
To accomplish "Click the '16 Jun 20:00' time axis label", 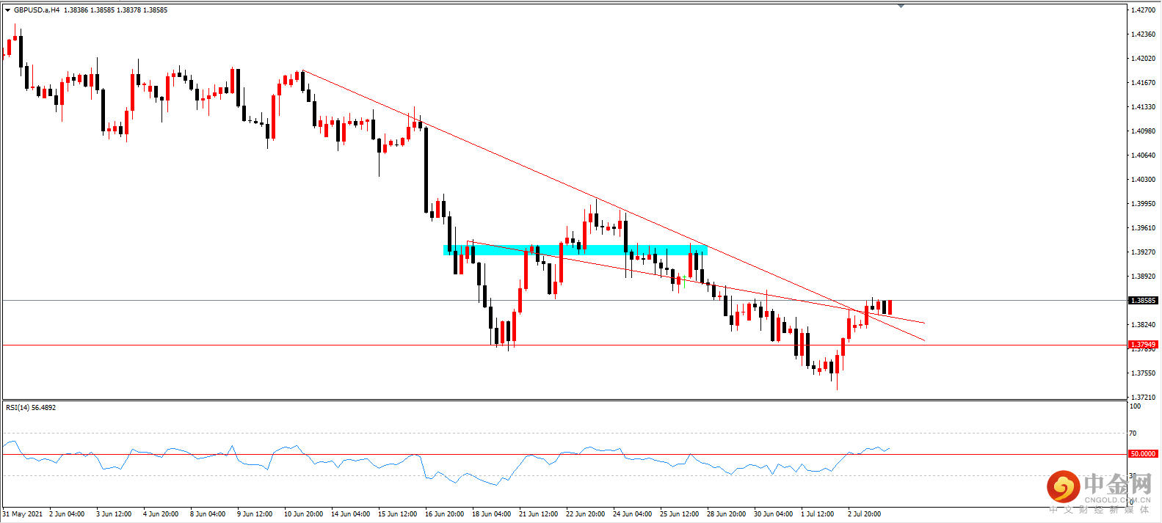I will pyautogui.click(x=444, y=514).
